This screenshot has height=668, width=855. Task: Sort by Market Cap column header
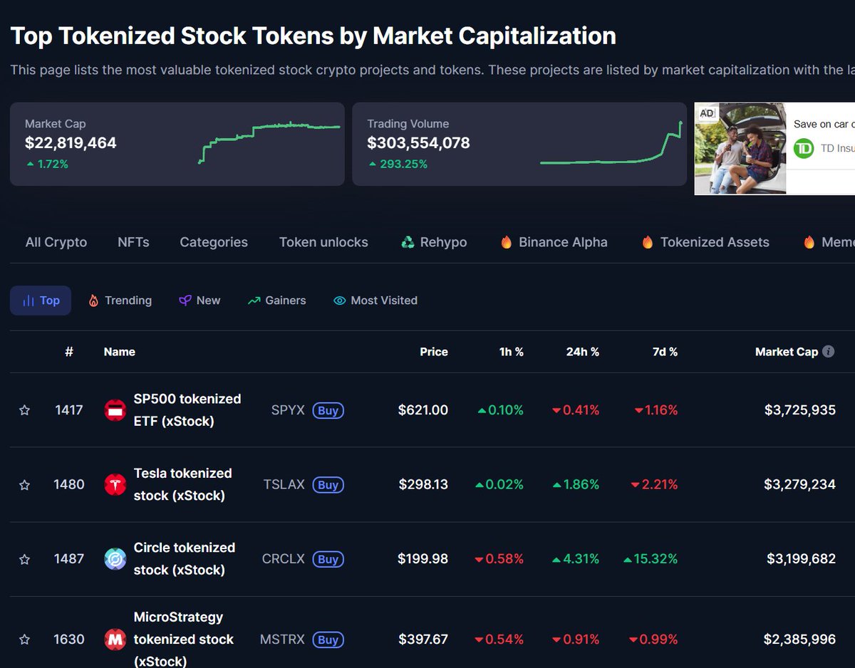click(x=787, y=352)
